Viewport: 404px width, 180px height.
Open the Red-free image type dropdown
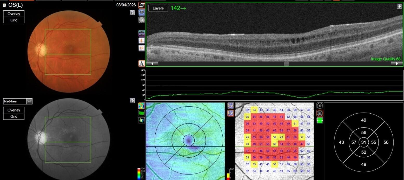29,101
